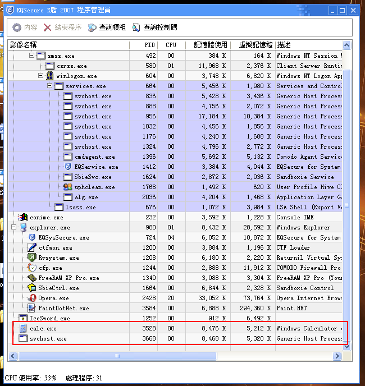Select the Opera.exe icon
Image resolution: width=365 pixels, height=386 pixels.
[x=32, y=298]
